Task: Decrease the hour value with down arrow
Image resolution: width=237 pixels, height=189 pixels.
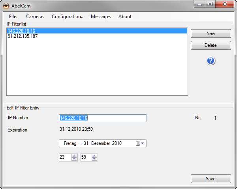Action: pos(74,159)
